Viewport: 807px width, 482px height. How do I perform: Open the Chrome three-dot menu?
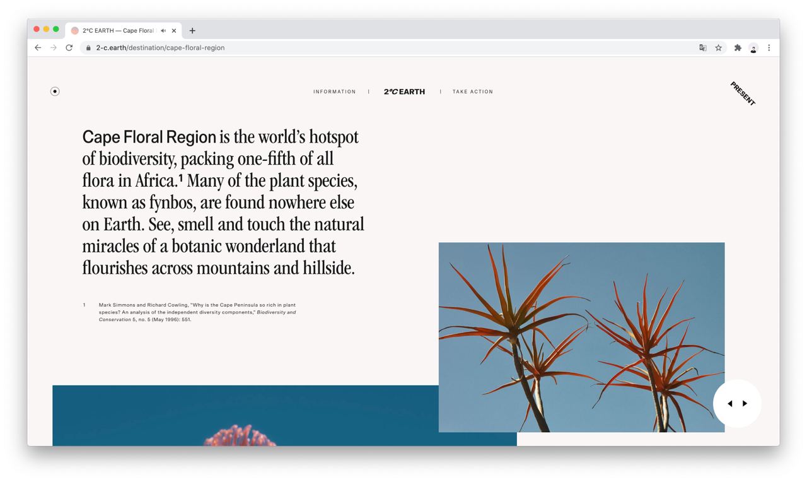click(769, 48)
